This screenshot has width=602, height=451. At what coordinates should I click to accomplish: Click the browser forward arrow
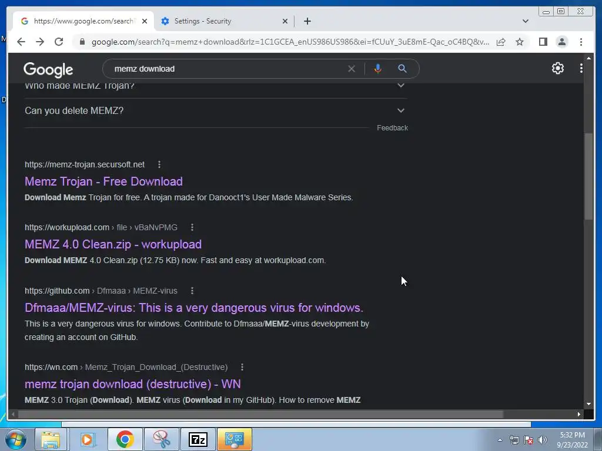[x=40, y=42]
